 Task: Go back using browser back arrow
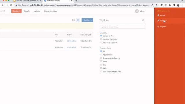click(3, 5)
